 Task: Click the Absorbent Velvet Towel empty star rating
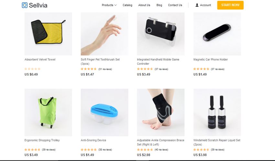point(32,69)
